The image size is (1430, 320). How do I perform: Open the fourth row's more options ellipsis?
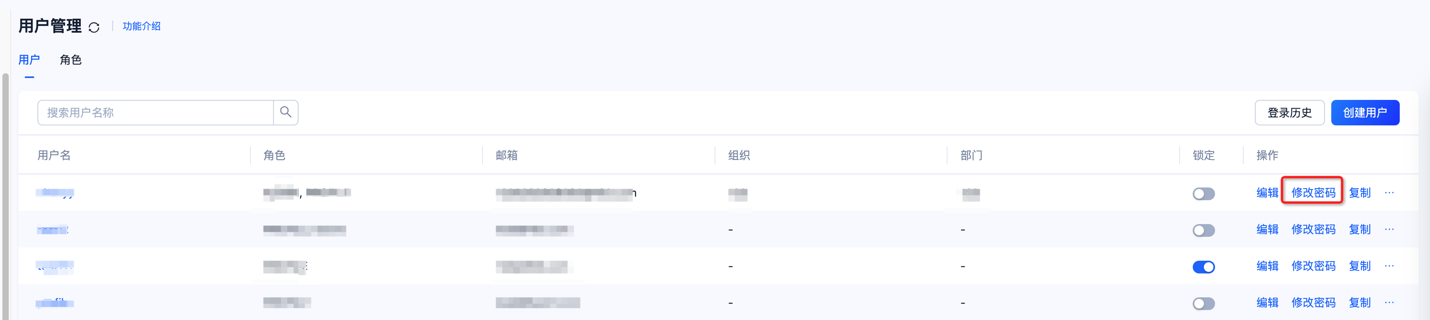point(1389,302)
